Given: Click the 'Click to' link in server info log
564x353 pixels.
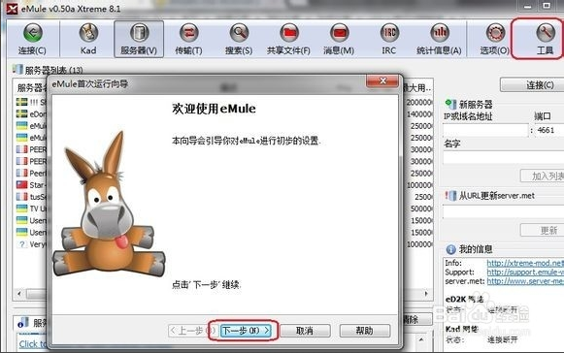Looking at the screenshot, I should (x=33, y=344).
